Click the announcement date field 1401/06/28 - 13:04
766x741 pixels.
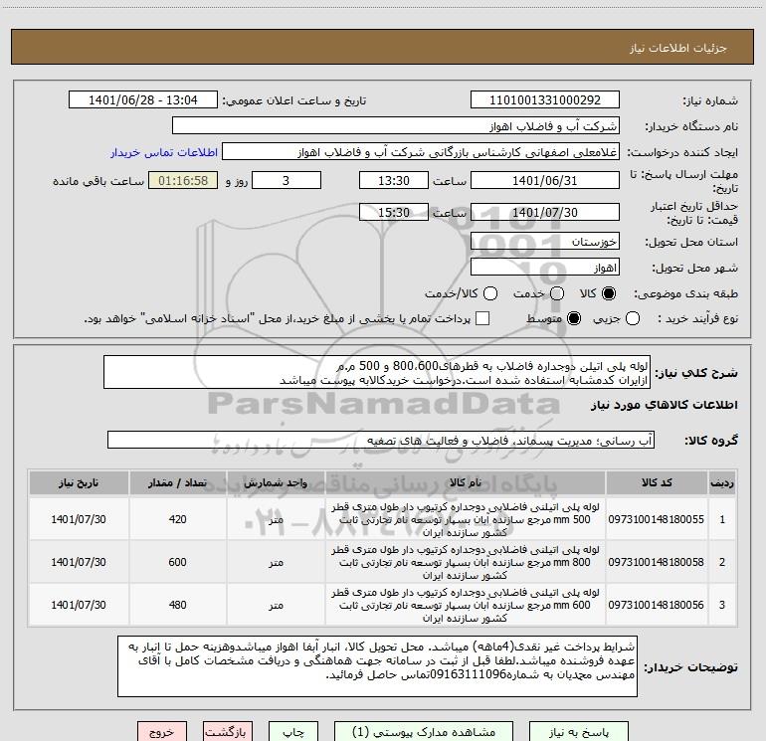143,100
